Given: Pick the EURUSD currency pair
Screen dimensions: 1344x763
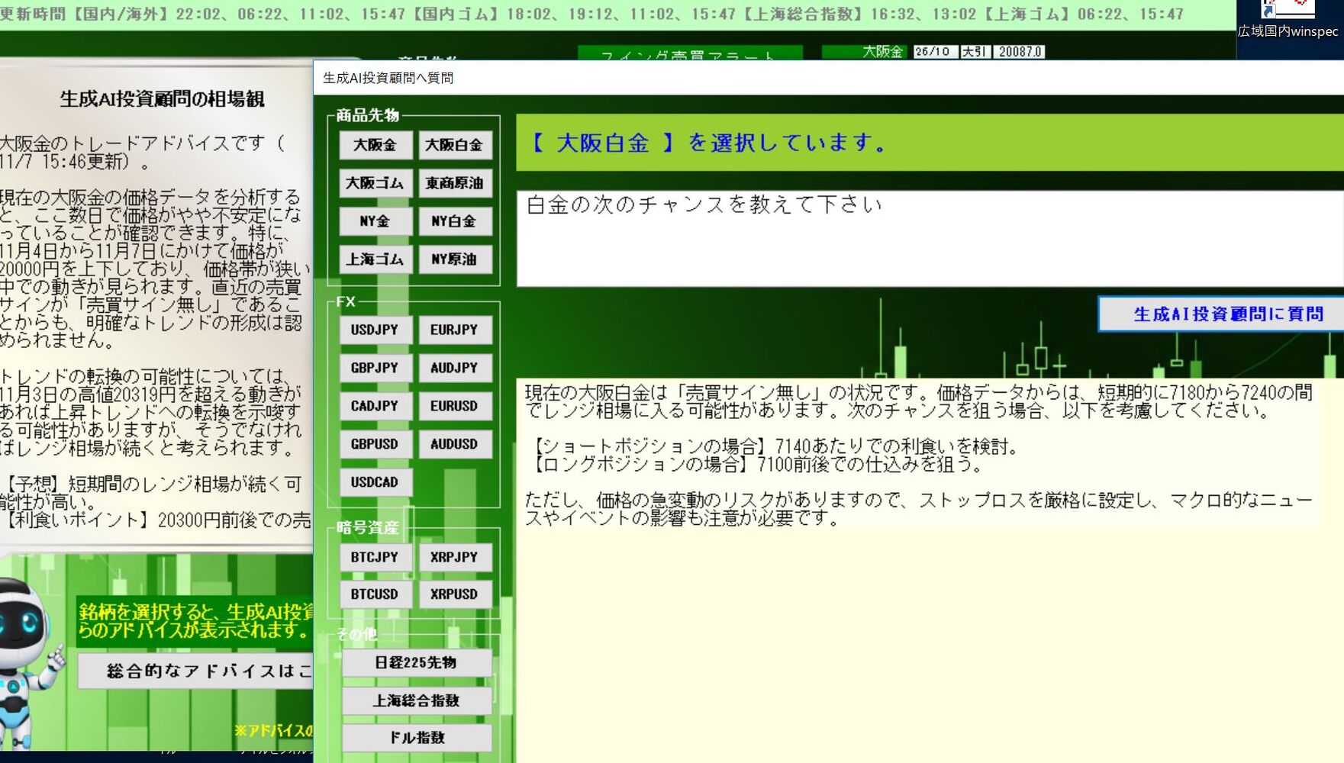Looking at the screenshot, I should coord(455,406).
